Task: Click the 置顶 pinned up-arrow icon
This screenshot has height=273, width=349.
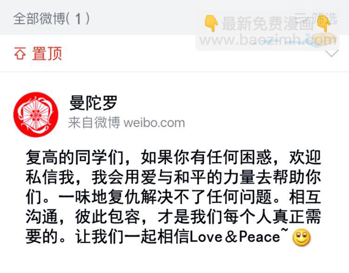Action: point(20,54)
